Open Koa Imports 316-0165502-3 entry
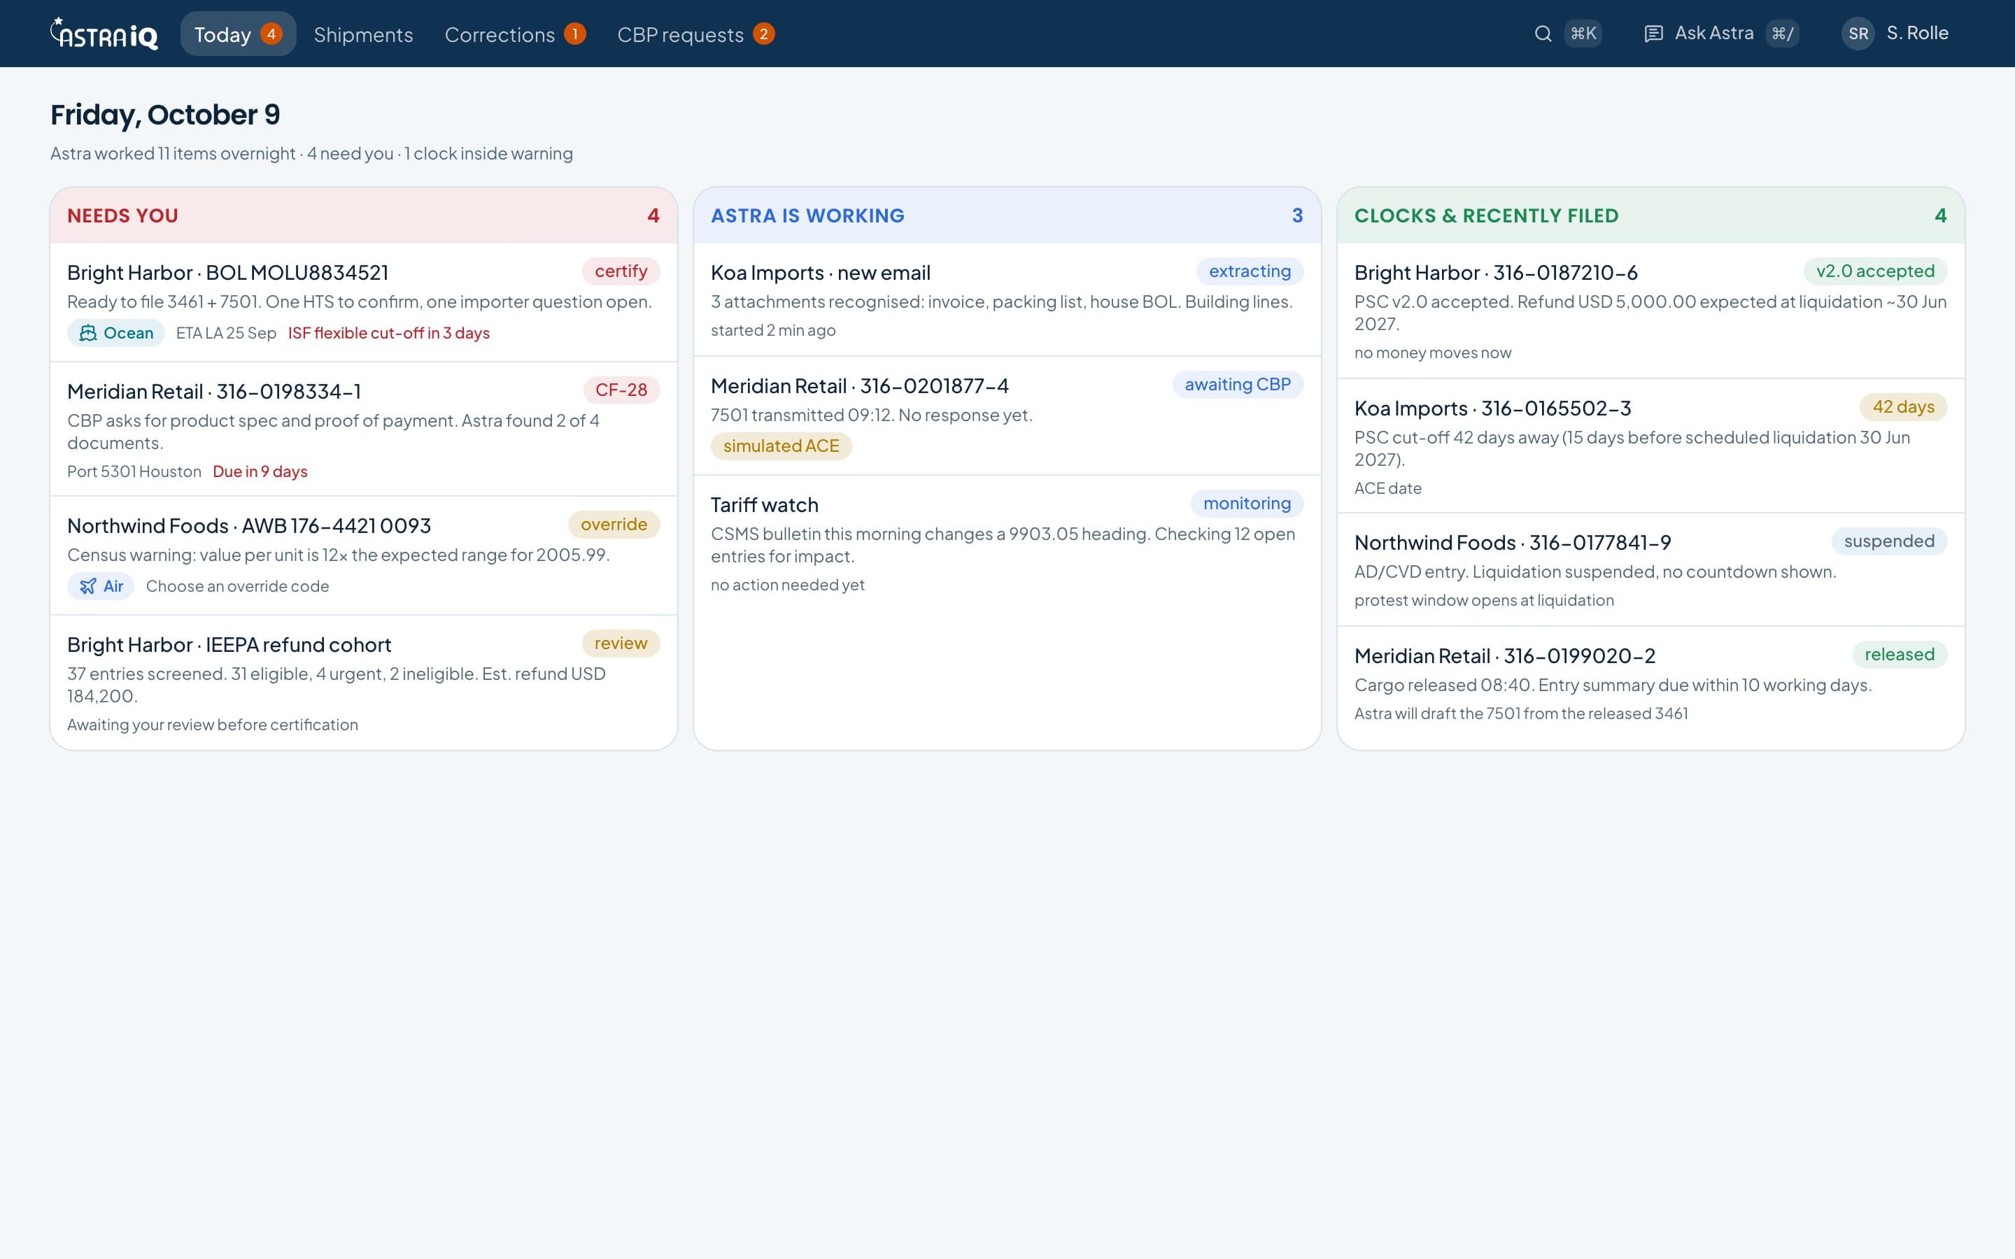 coord(1650,446)
